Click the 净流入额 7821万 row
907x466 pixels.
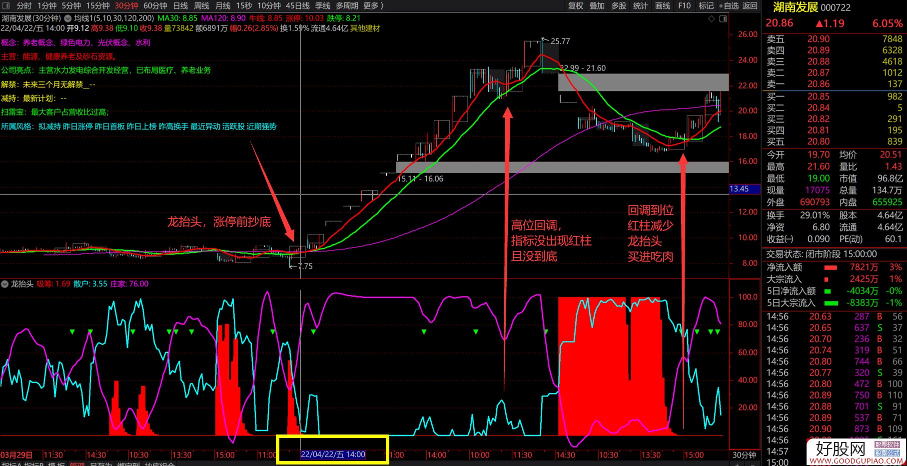[834, 267]
